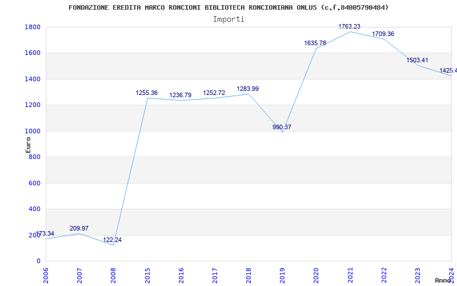Image resolution: width=457 pixels, height=286 pixels.
Task: Click data label 173.34
Action: coord(45,233)
